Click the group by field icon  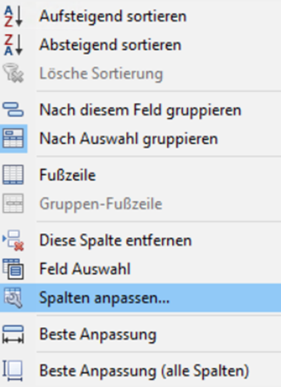coord(13,110)
